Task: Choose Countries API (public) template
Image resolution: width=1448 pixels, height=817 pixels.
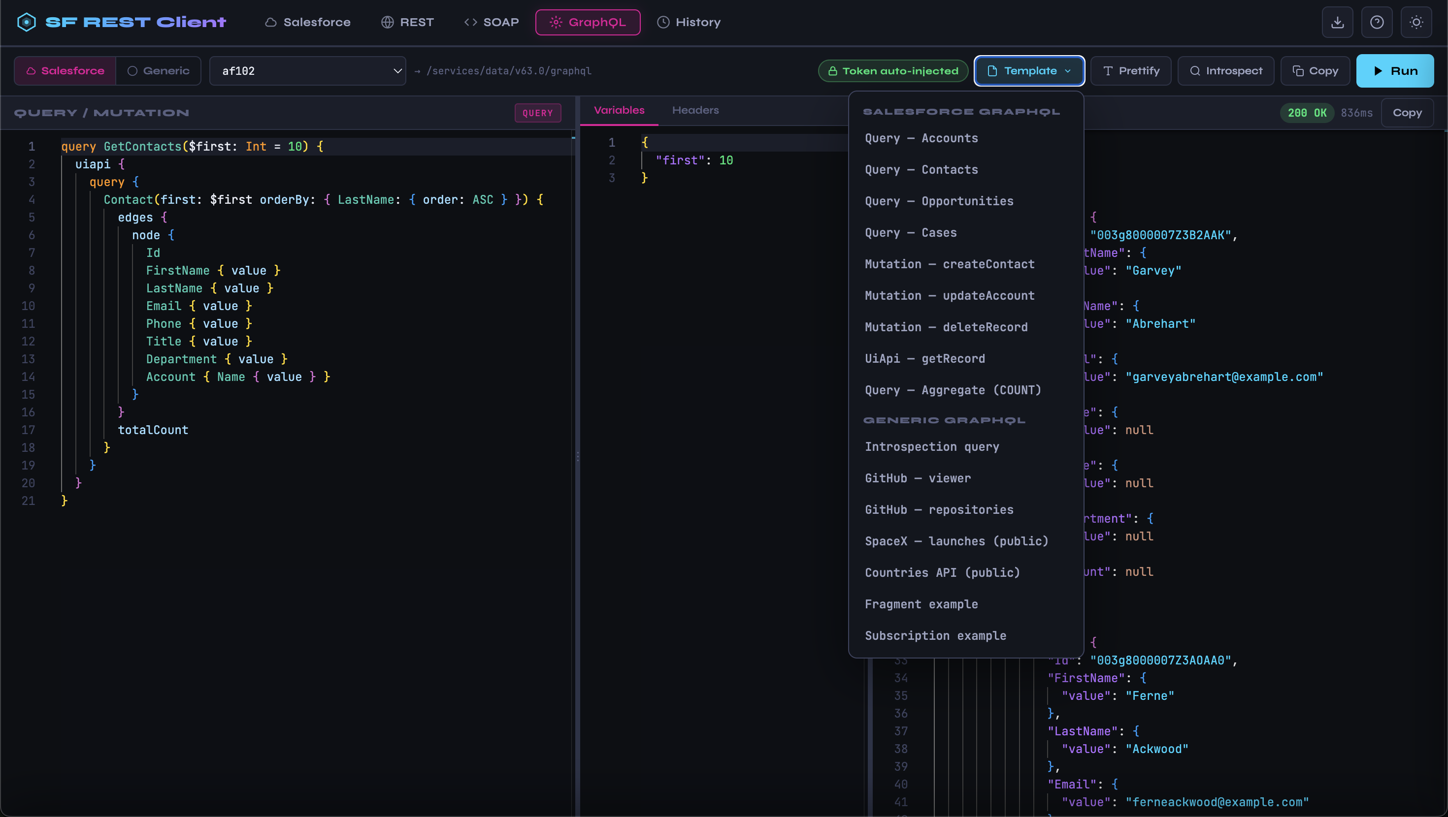Action: click(966, 572)
